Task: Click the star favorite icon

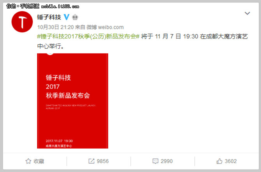Action: point(28,161)
